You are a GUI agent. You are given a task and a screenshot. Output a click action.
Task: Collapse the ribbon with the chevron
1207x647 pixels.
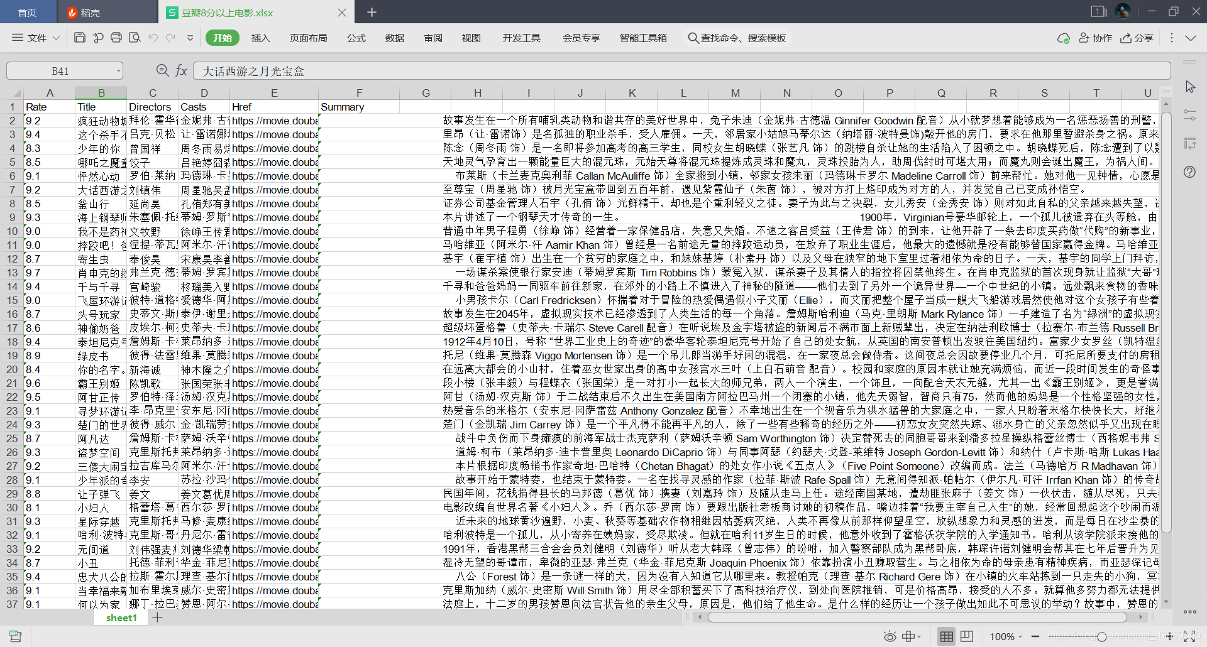point(1191,38)
